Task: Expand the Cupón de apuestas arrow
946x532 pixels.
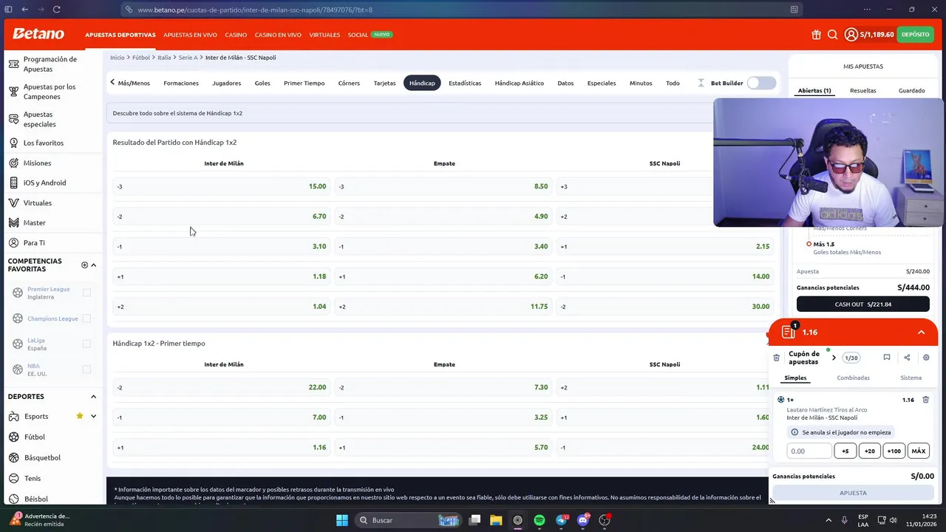Action: [834, 358]
